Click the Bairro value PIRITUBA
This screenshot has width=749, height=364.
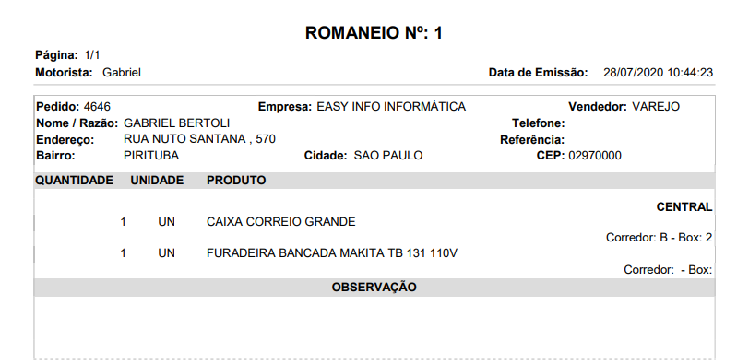[x=151, y=156]
